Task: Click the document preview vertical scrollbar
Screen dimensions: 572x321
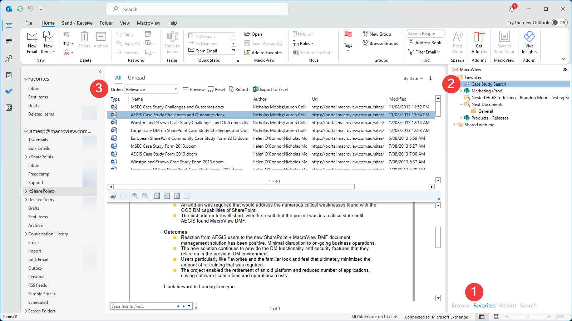Action: pos(438,237)
